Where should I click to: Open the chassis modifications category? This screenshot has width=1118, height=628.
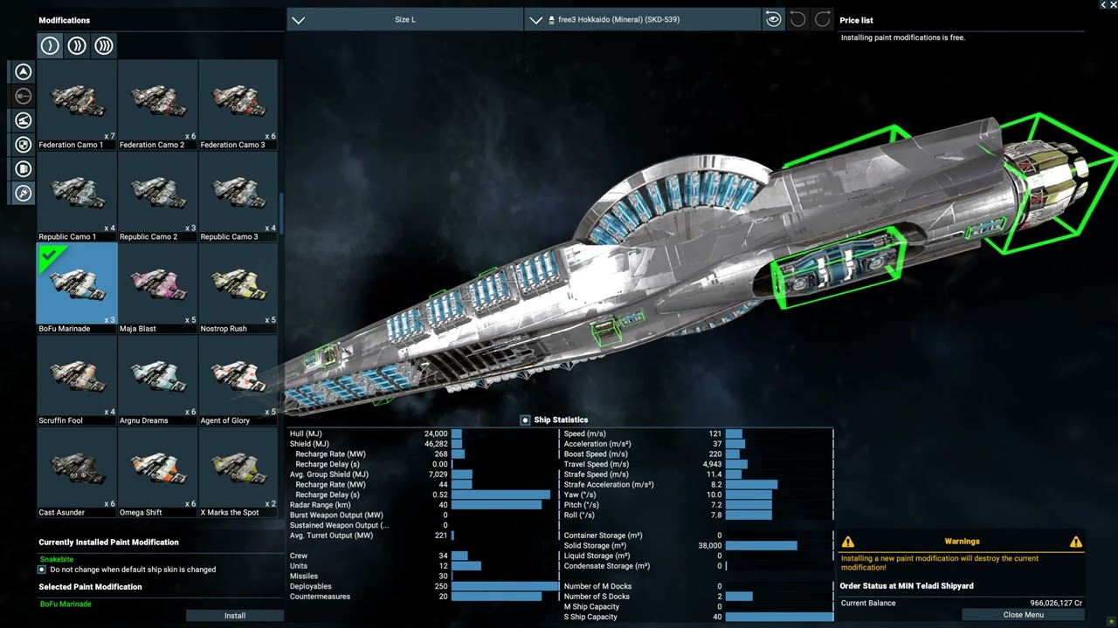coord(24,168)
